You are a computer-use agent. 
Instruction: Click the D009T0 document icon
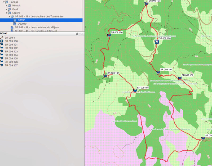15,24
